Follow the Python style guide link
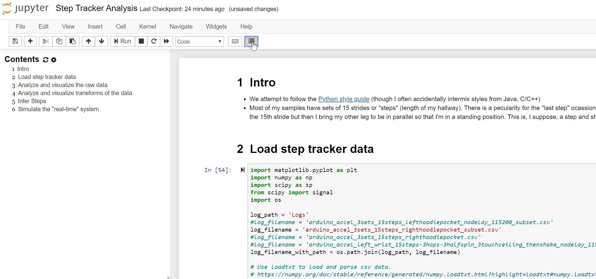The image size is (596, 279). (344, 99)
